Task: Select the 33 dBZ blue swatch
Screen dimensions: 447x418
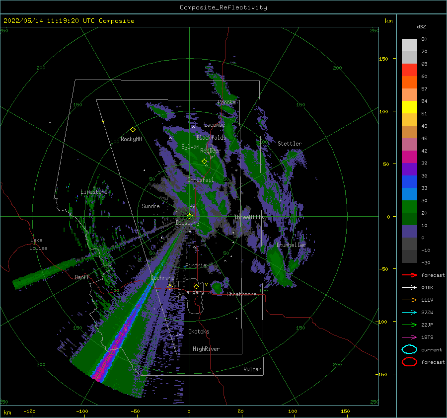Action: 409,181
